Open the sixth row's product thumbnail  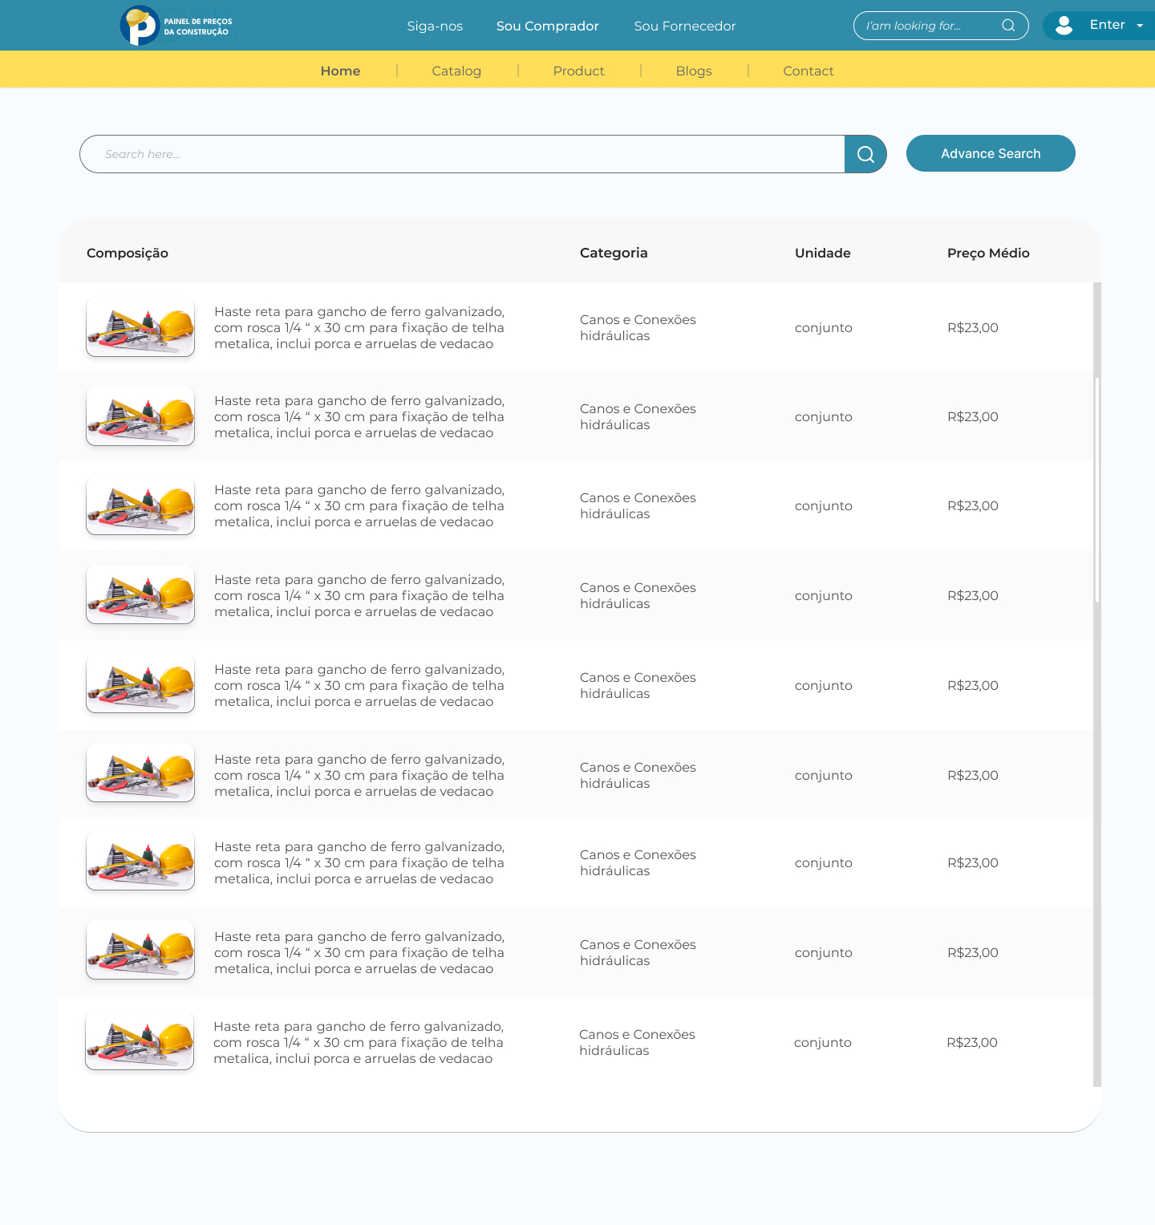[x=140, y=773]
